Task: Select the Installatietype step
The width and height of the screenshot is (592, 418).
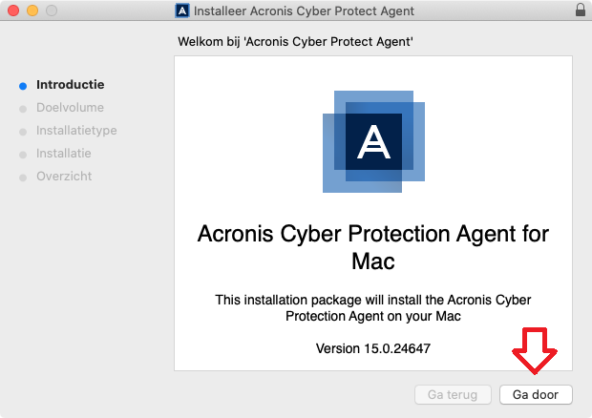Action: pyautogui.click(x=76, y=131)
